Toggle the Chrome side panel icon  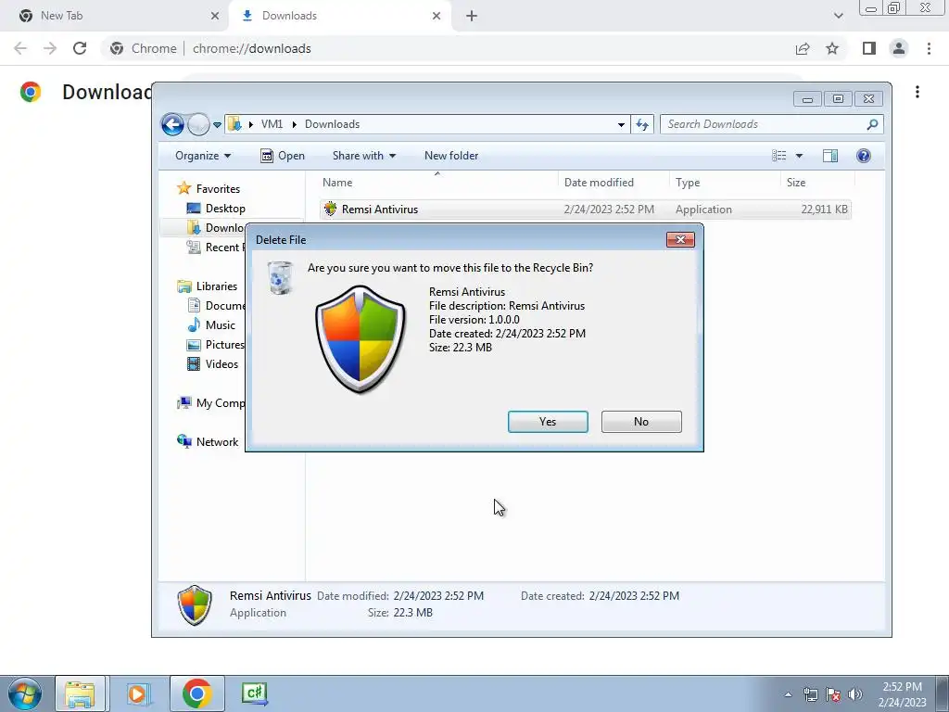[x=869, y=48]
